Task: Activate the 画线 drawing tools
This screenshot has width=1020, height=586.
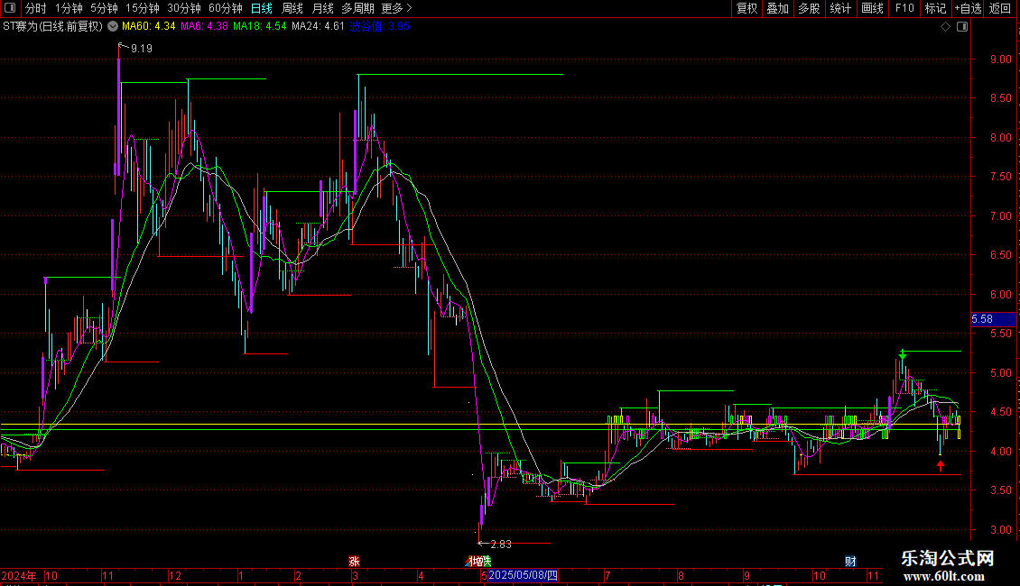Action: click(872, 8)
